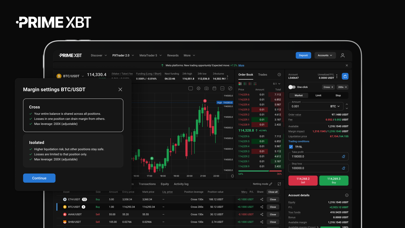Expand positions panel to fullscreen icon
Screen dimensions: 405x228
click(x=279, y=184)
